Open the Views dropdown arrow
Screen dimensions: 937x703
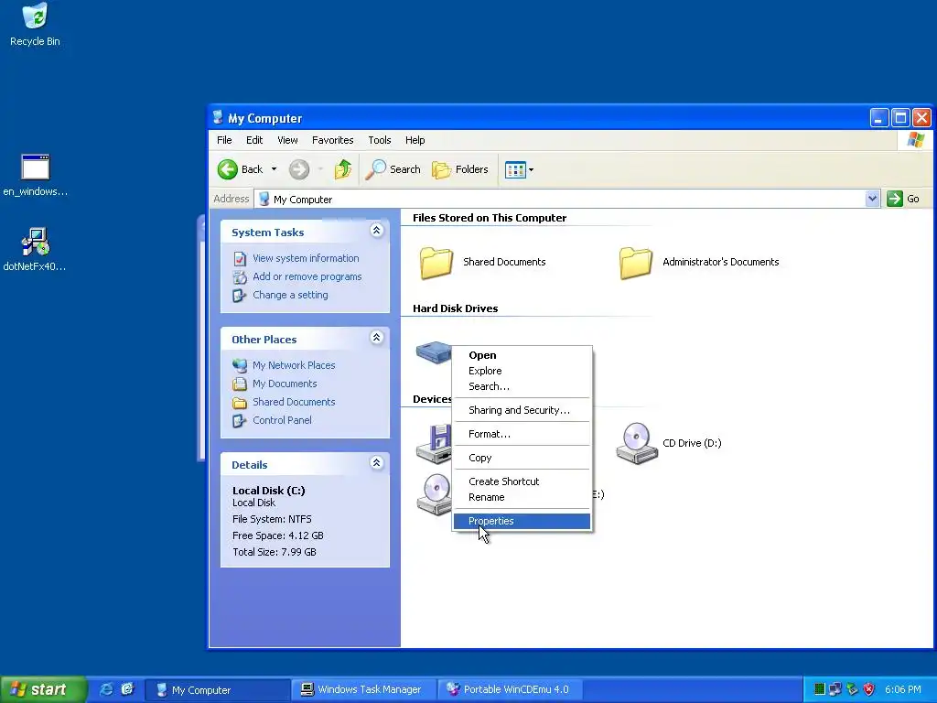(x=531, y=169)
